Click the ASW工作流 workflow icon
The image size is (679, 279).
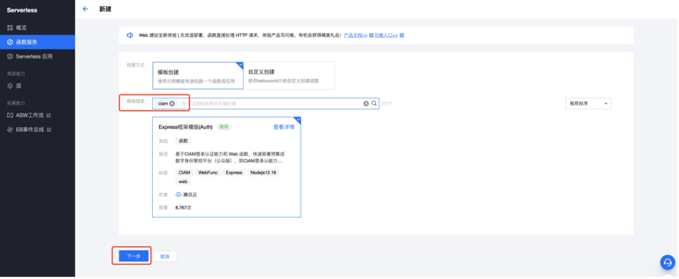10,116
